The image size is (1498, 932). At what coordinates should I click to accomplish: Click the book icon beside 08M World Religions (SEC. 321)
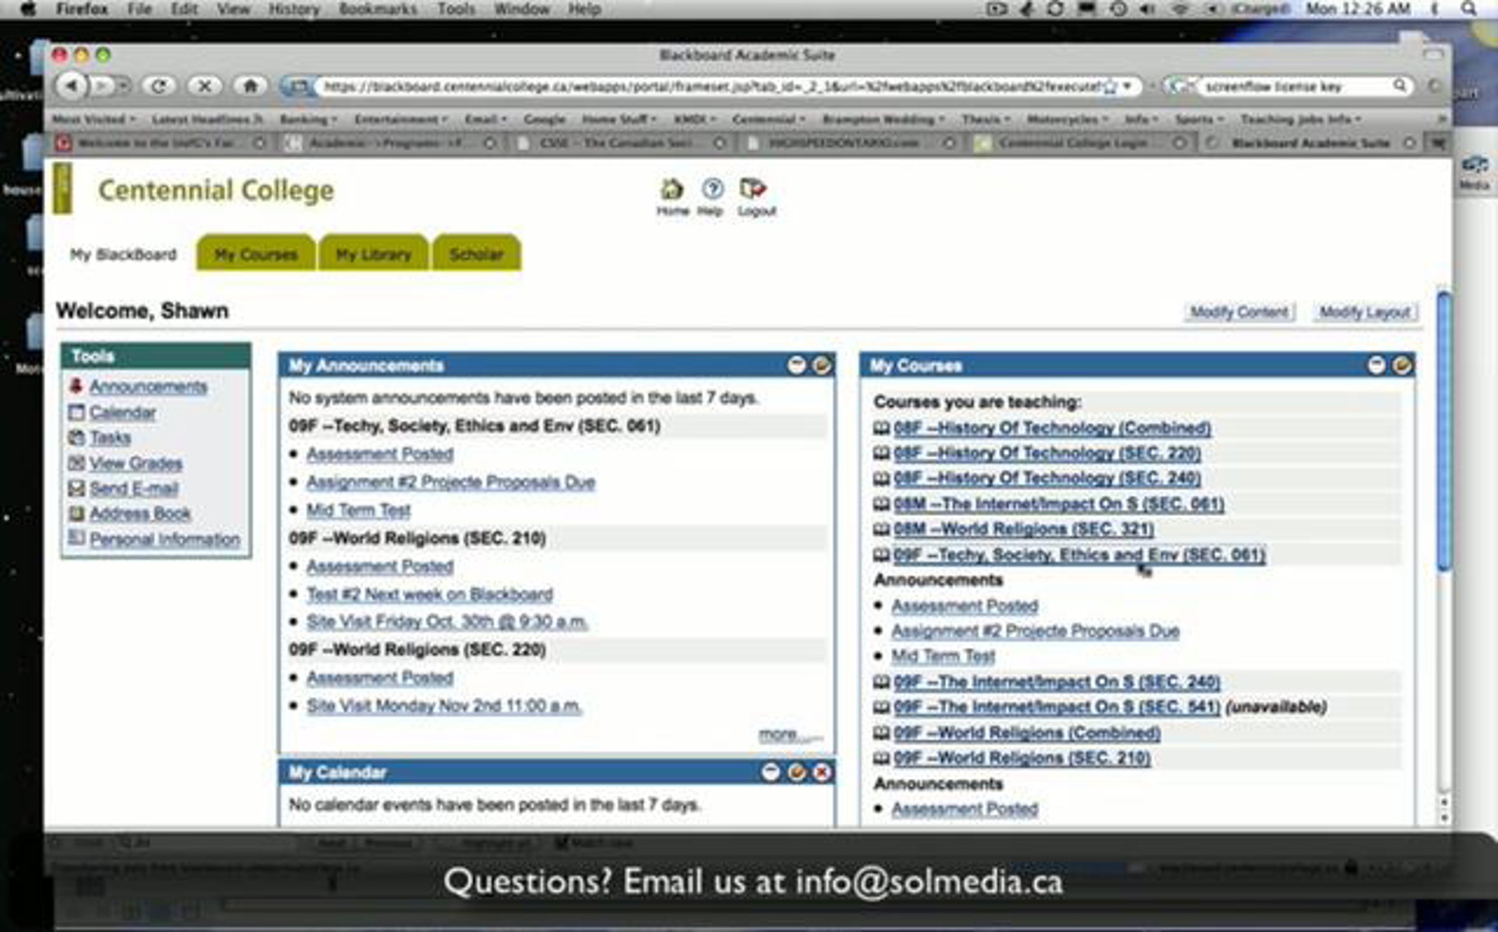pyautogui.click(x=881, y=529)
